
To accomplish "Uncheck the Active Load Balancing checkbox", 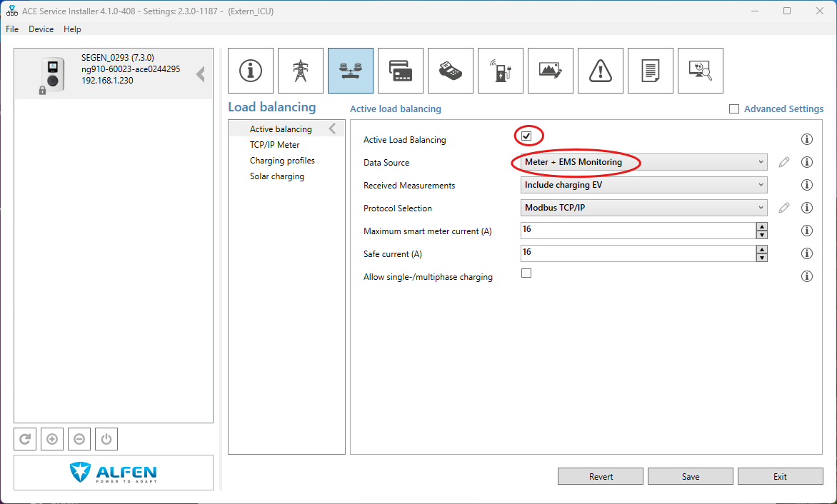I will click(x=526, y=136).
